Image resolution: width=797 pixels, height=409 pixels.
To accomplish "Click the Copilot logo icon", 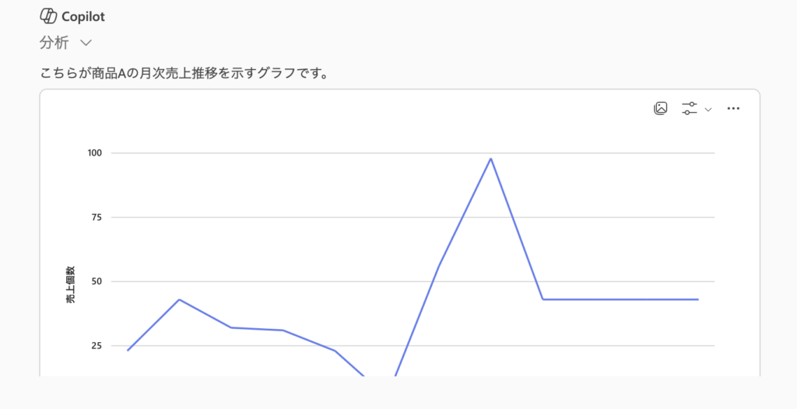I will click(48, 16).
